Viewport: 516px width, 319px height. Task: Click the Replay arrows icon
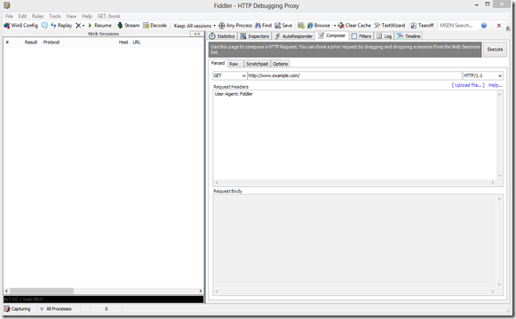(53, 26)
